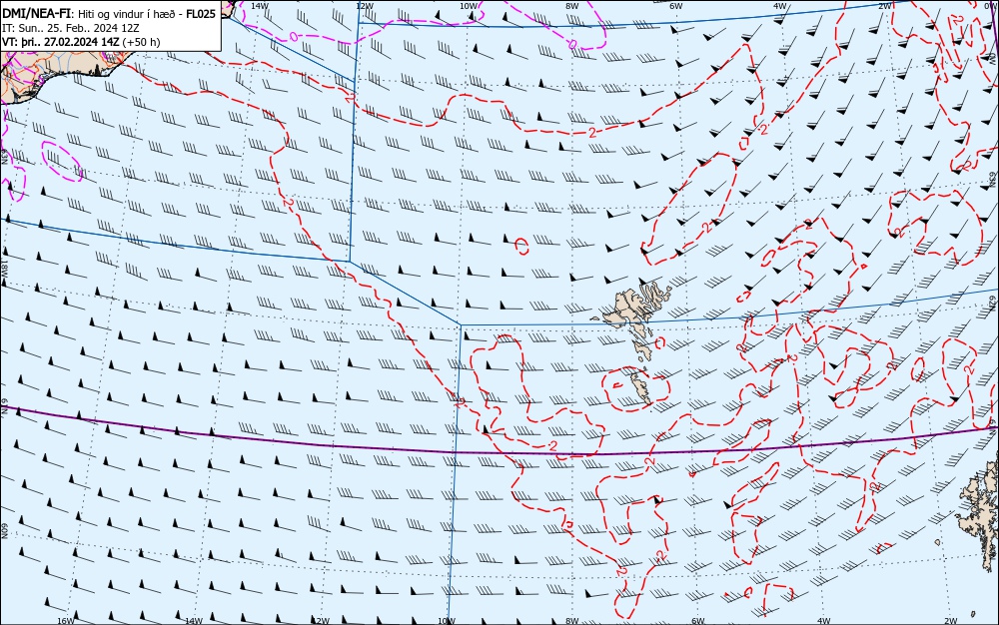Viewport: 999px width, 625px height.
Task: Click the 'Hiti og vindur í hæð' caption
Action: pyautogui.click(x=129, y=14)
